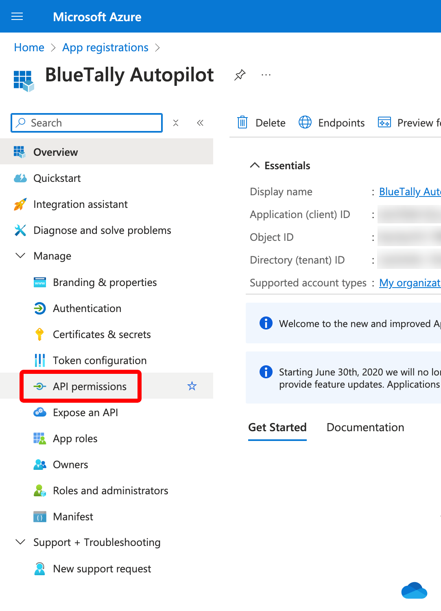Collapse the Essentials section

click(x=255, y=165)
